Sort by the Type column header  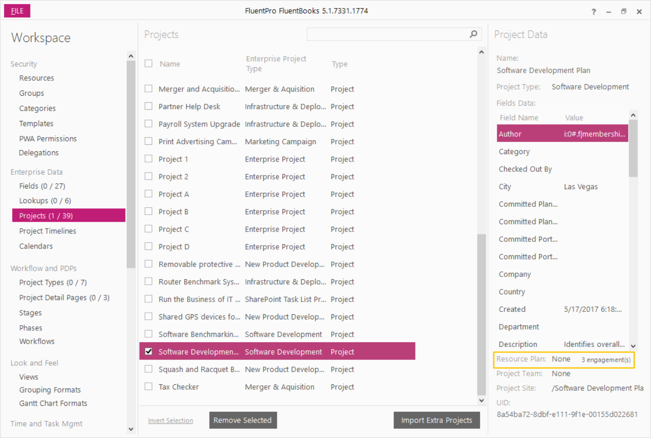point(340,64)
